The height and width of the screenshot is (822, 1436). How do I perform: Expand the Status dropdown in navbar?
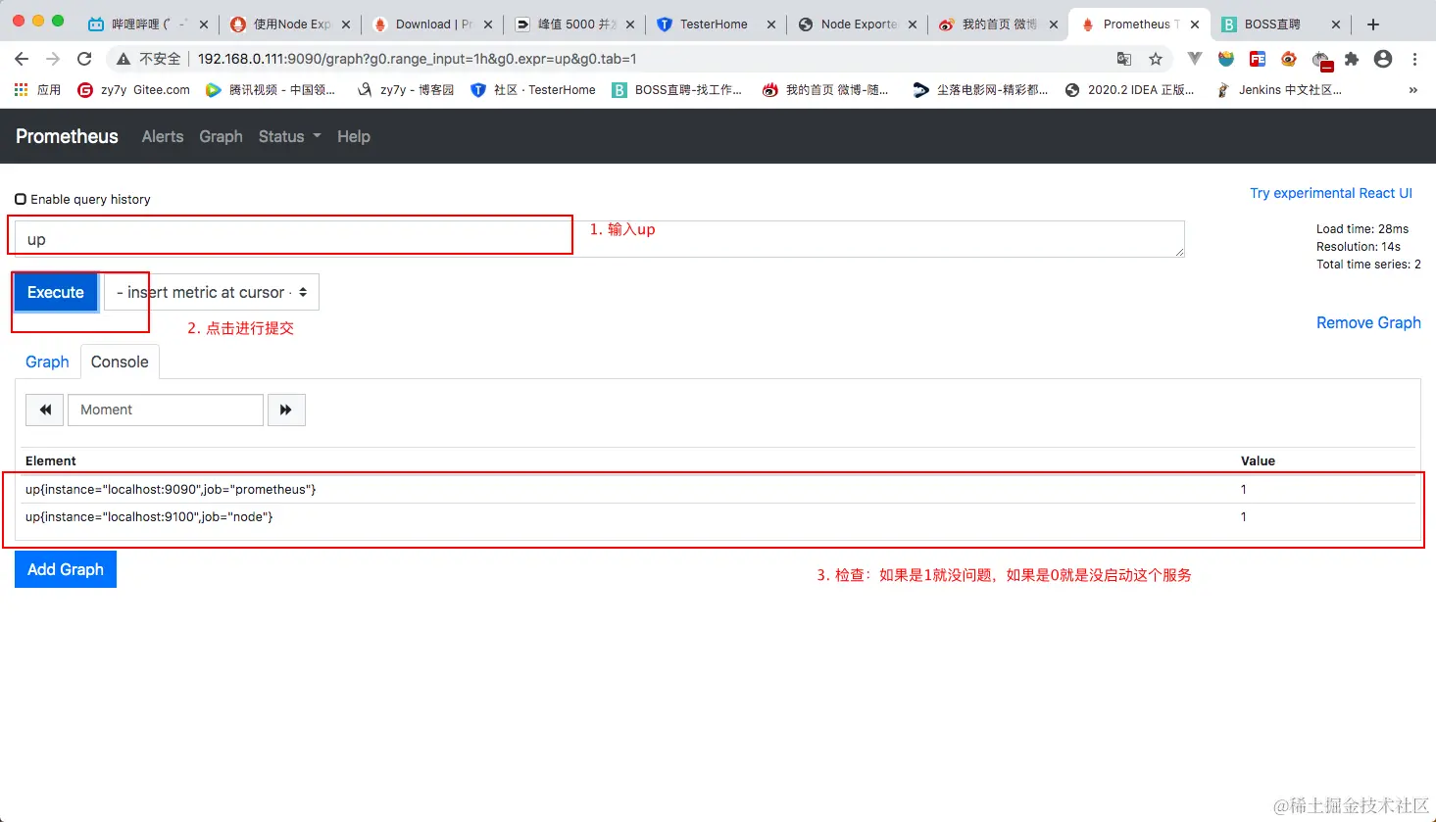289,136
